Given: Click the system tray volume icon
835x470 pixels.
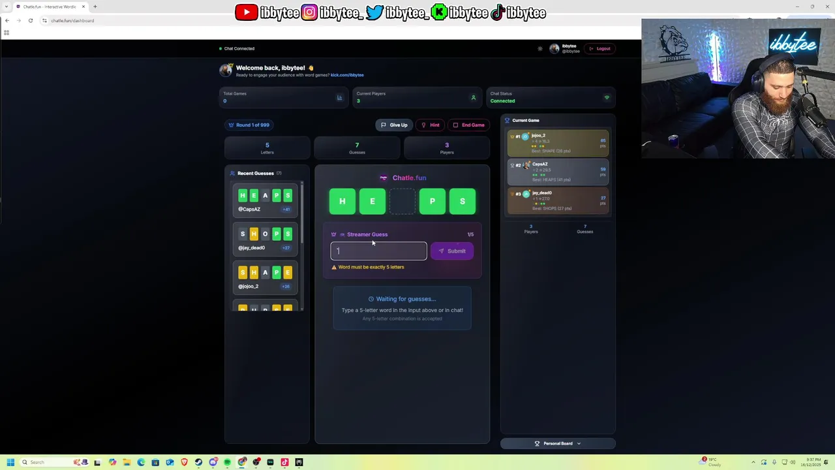Looking at the screenshot, I should pyautogui.click(x=793, y=462).
